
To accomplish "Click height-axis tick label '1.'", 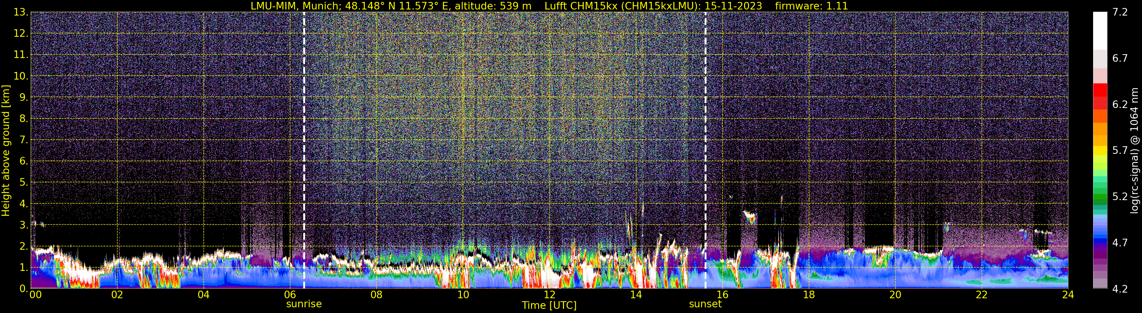I will 23,268.
